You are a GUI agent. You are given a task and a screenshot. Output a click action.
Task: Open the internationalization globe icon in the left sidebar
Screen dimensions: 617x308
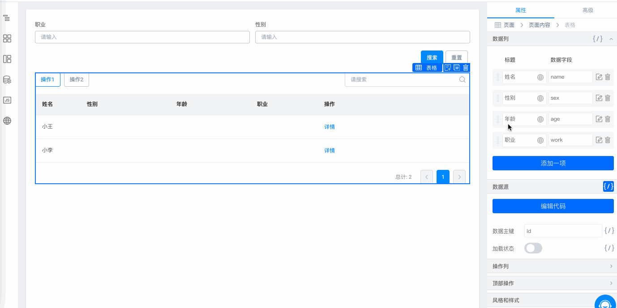7,121
